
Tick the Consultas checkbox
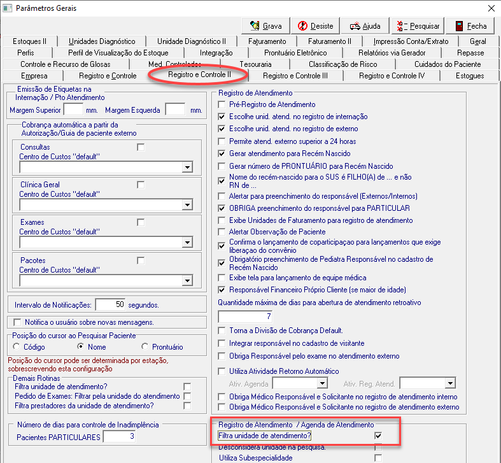(141, 147)
